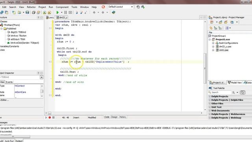Run the project with the green play button
The image size is (252, 142).
57,12
